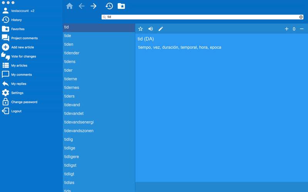Select Add new article in sidebar

click(x=22, y=47)
